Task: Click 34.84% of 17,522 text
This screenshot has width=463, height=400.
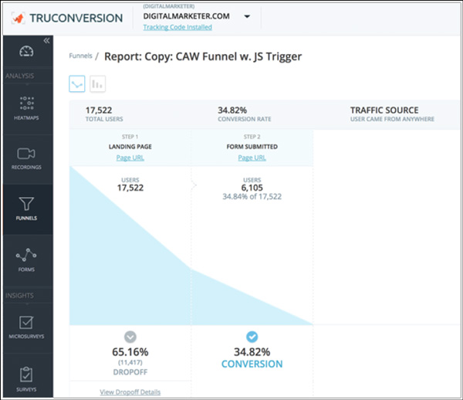Action: 252,196
